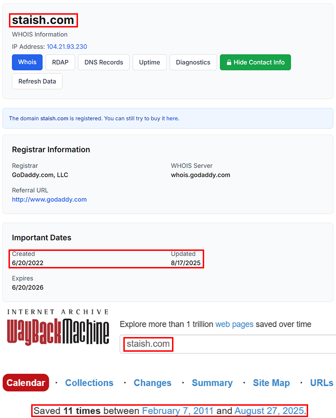Select the WHOIS server whois.godaddy.com

tap(200, 175)
